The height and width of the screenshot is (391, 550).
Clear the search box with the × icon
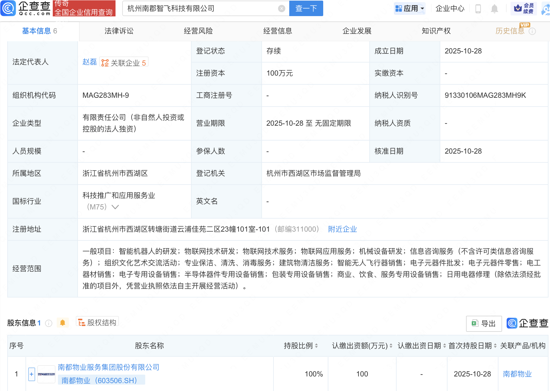point(282,8)
